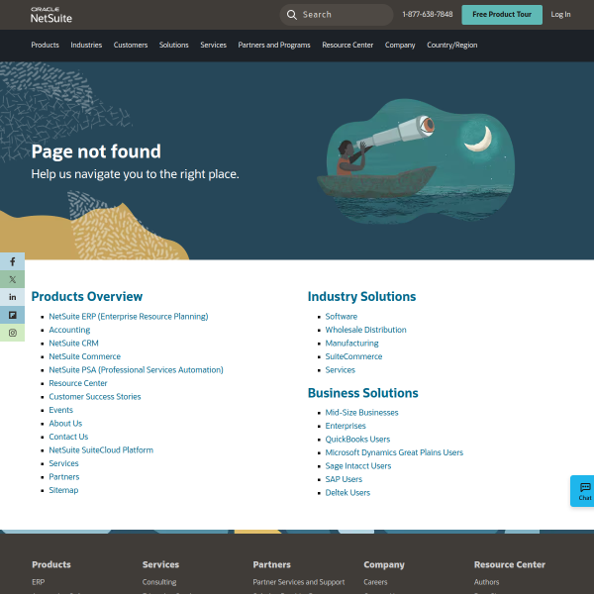Open the Services nav menu
The image size is (594, 594).
point(213,46)
